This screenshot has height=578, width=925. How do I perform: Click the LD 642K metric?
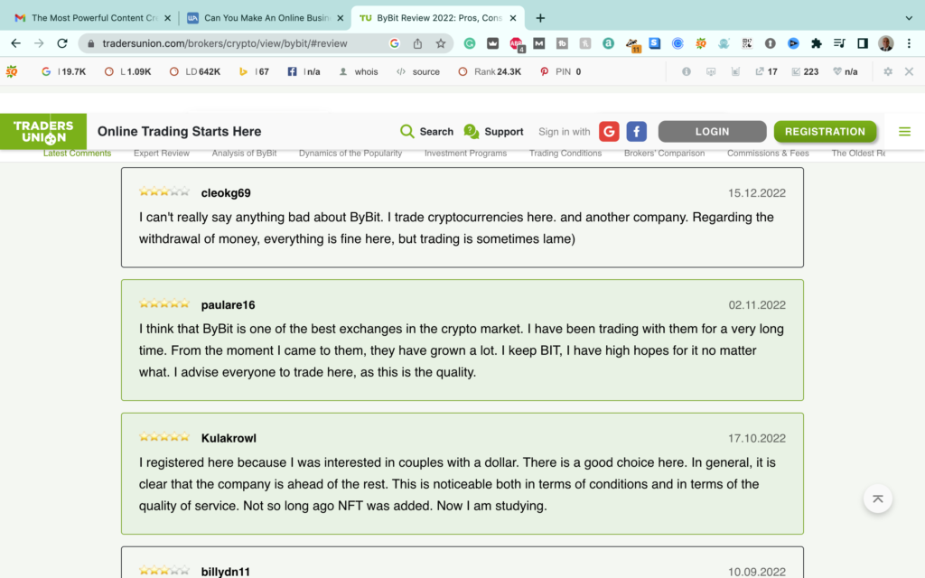(195, 71)
